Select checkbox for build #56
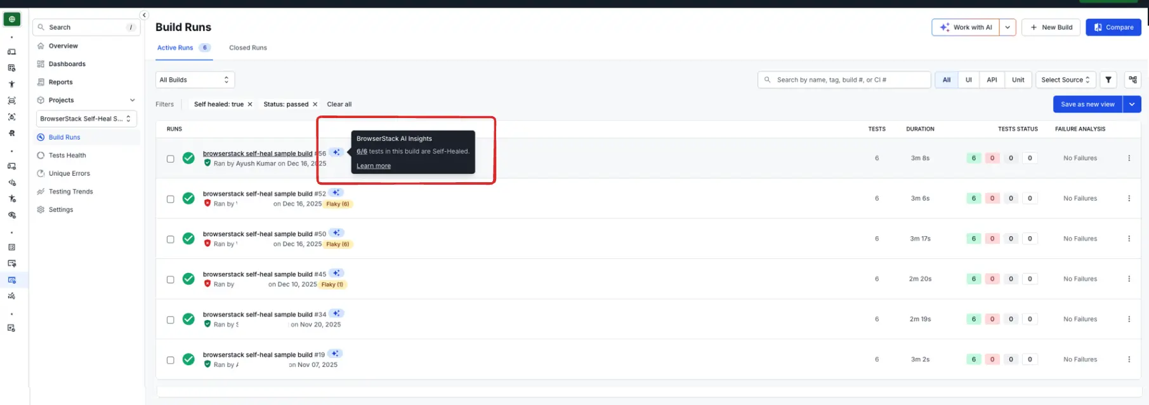This screenshot has height=405, width=1149. pos(170,159)
